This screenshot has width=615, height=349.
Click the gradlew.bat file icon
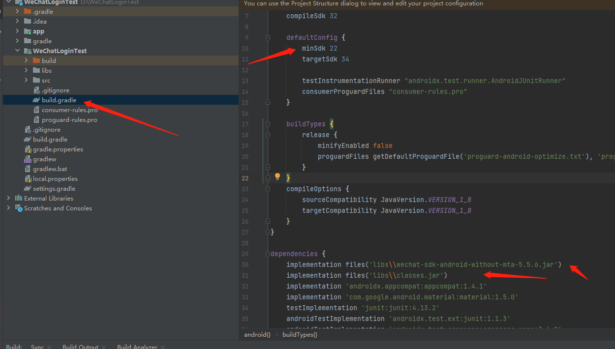28,169
